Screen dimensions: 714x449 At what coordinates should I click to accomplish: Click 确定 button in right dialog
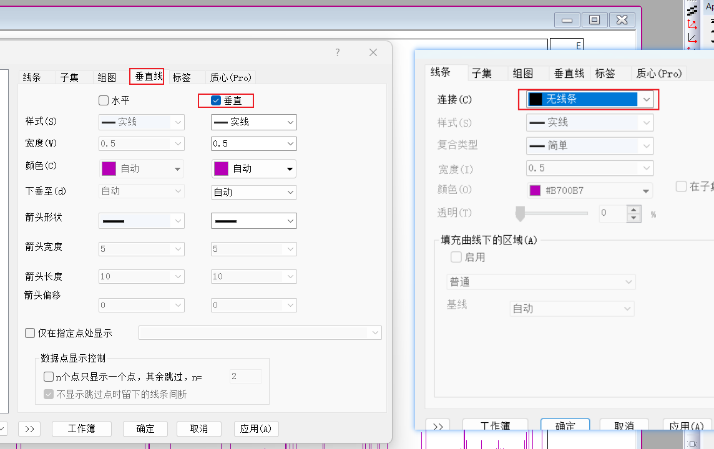click(565, 425)
